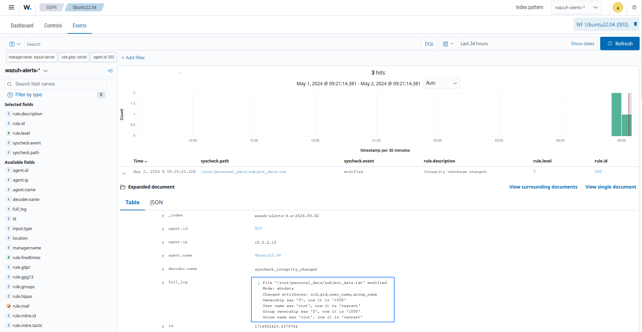The image size is (642, 332).
Task: Toggle the Filter by type option
Action: 28,95
